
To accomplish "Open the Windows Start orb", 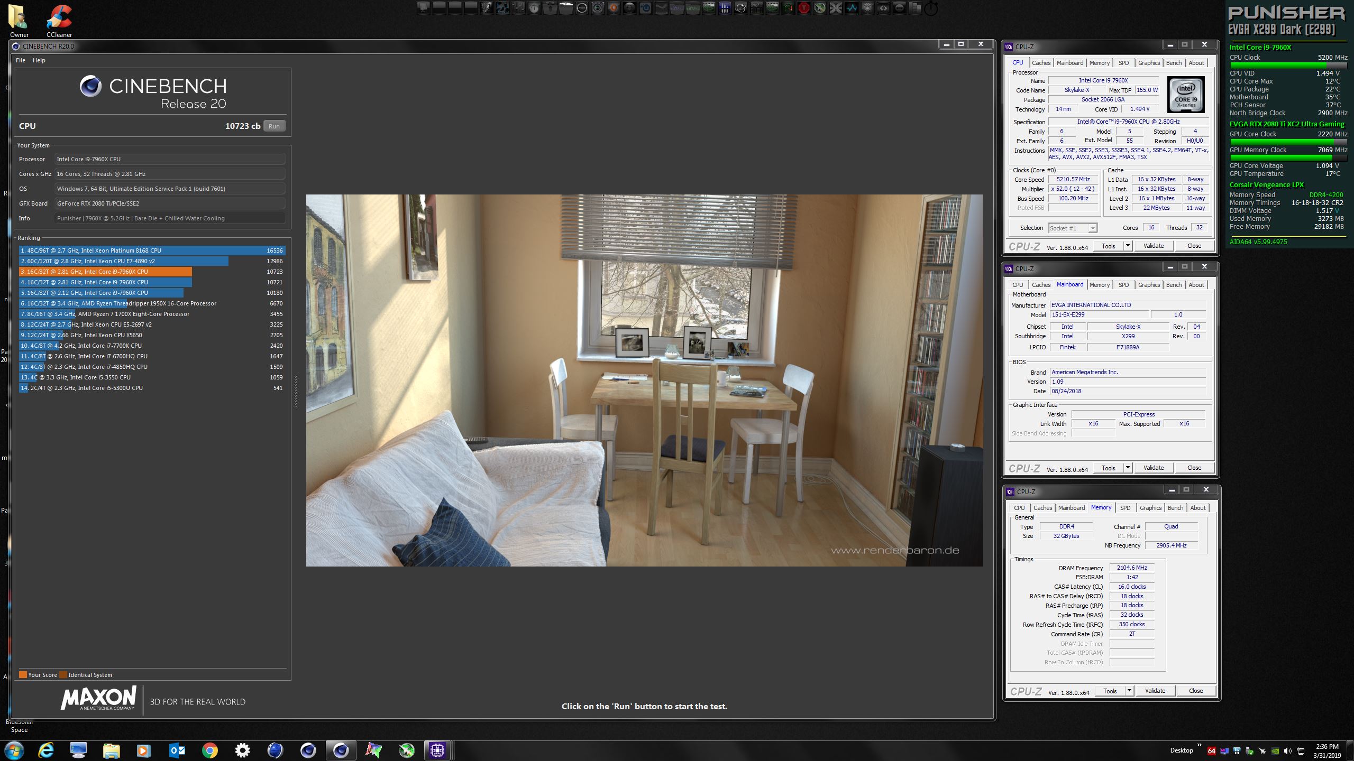I will 14,750.
